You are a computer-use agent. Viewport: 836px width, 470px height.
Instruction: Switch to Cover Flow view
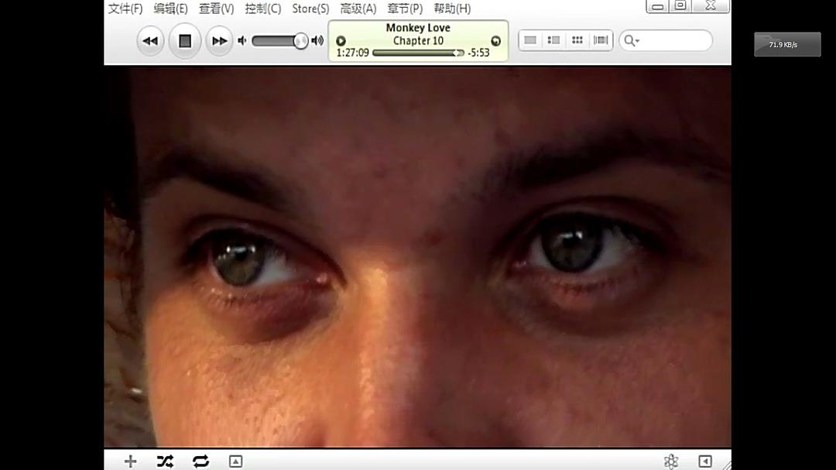pos(601,40)
